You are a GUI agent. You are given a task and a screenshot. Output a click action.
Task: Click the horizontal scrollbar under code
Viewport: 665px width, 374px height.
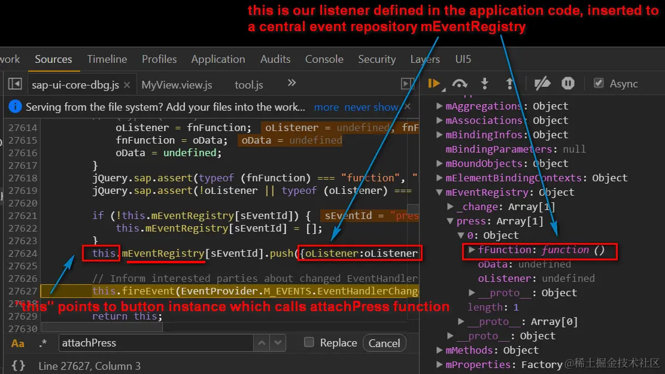(102, 327)
